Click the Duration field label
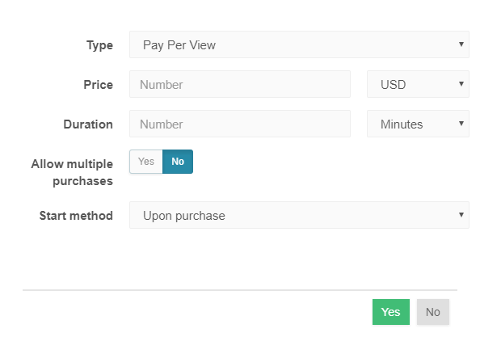The width and height of the screenshot is (480, 354). (x=88, y=124)
